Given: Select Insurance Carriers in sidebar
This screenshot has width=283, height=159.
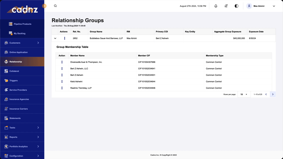Looking at the screenshot, I should click(x=19, y=109).
